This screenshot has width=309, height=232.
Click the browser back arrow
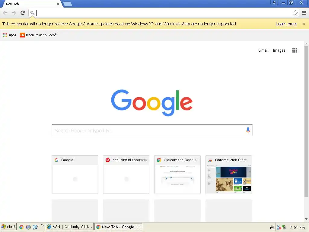point(5,13)
